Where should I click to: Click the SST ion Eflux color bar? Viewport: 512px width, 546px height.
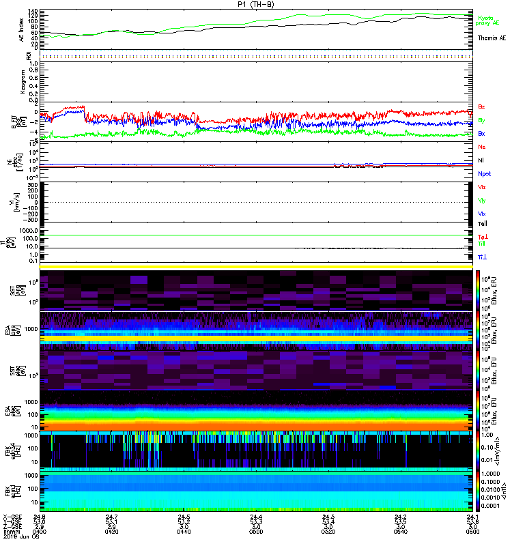pos(478,289)
